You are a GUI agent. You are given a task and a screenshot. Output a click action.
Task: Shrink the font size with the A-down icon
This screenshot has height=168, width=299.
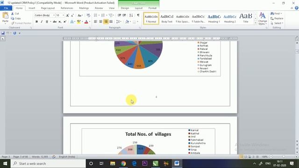[x=72, y=15]
